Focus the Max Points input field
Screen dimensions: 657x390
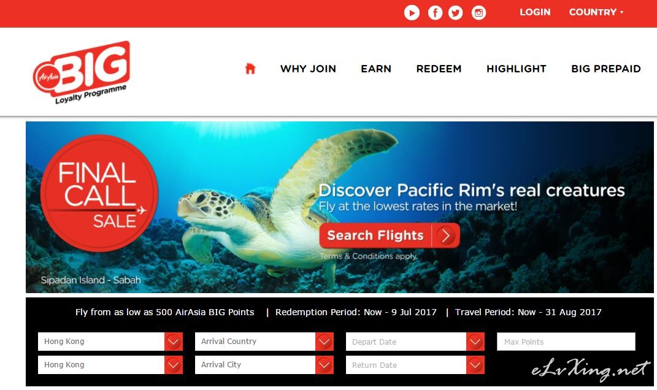(x=566, y=342)
